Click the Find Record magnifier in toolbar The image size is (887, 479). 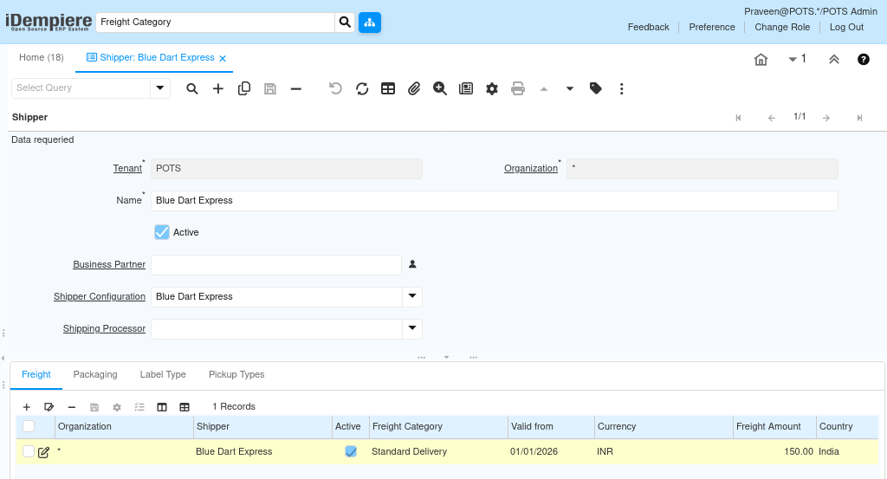(x=192, y=89)
